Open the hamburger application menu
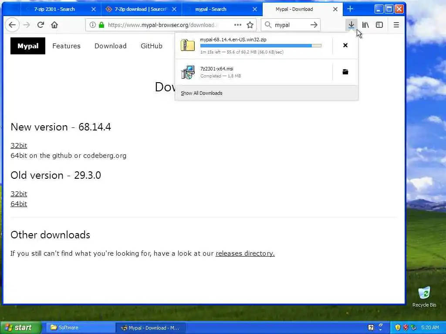The width and height of the screenshot is (446, 334). (396, 25)
